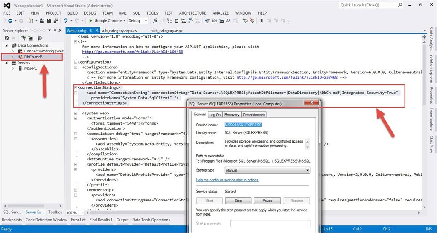The image size is (437, 233).
Task: Click the green Start Debugging play icon
Action: [x=91, y=20]
